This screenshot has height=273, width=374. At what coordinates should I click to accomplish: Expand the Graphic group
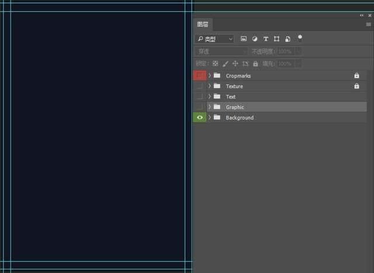coord(210,107)
